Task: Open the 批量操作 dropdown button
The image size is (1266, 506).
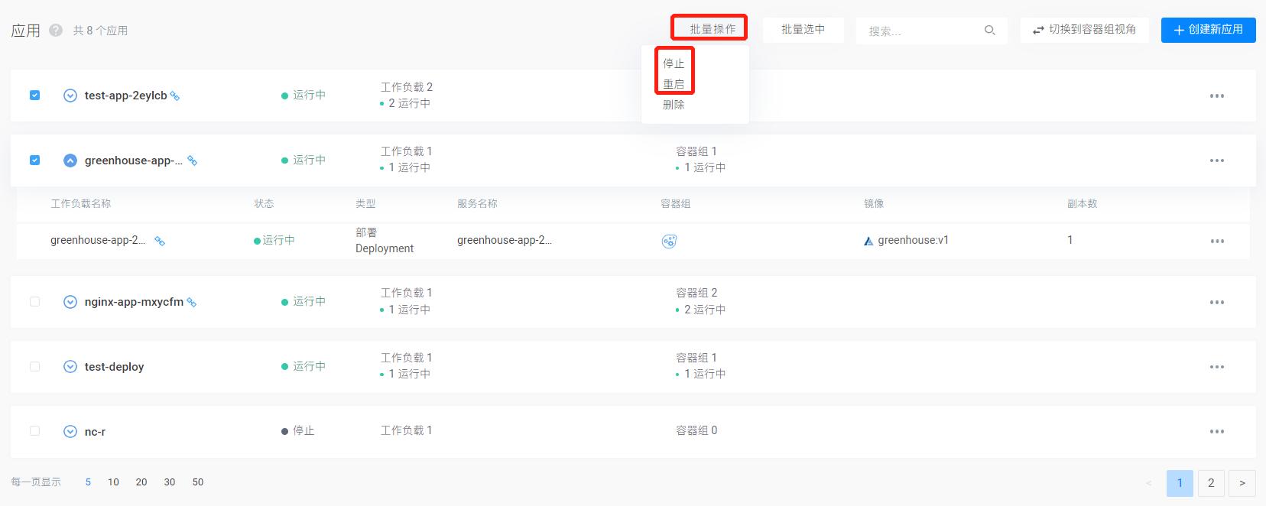Action: tap(709, 29)
